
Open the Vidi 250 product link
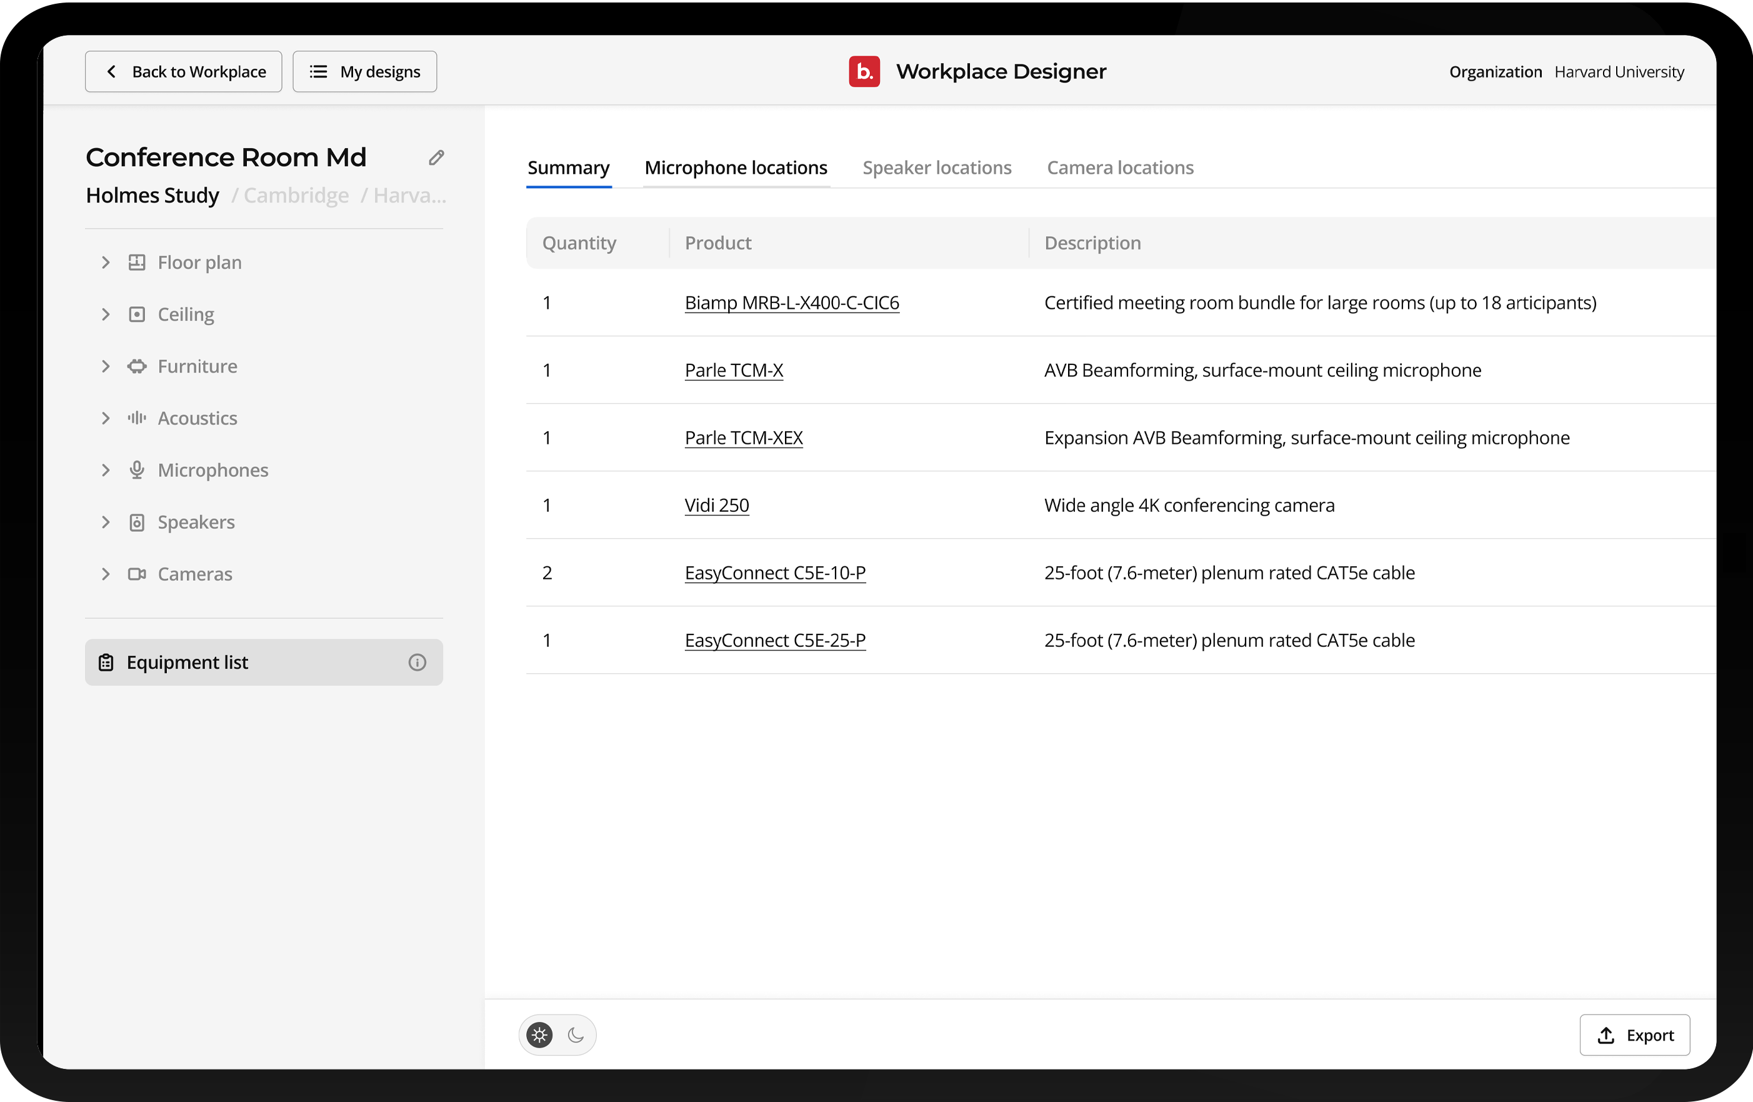[x=717, y=506]
